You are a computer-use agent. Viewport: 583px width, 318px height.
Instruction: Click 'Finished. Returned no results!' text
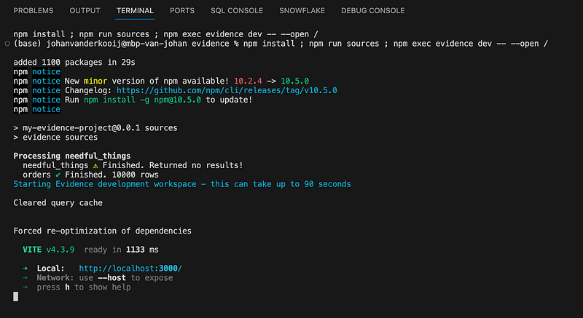(173, 165)
